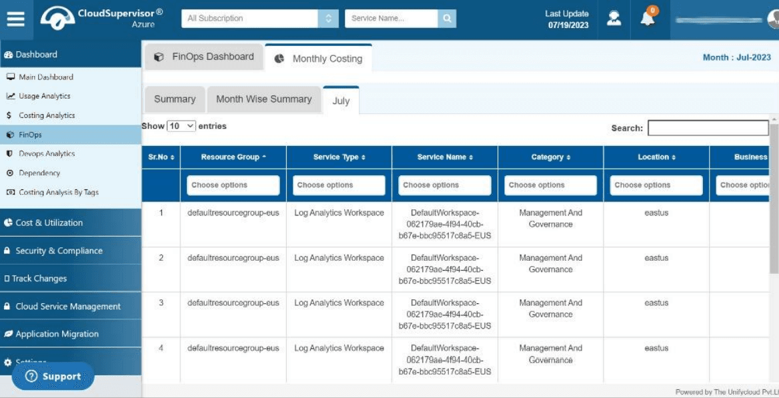Image resolution: width=779 pixels, height=398 pixels.
Task: Click the CloudSupervisor logo
Action: [102, 19]
